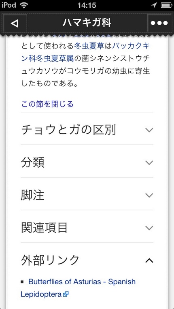Expand the チョウとガの区別 chevron

[x=149, y=130]
